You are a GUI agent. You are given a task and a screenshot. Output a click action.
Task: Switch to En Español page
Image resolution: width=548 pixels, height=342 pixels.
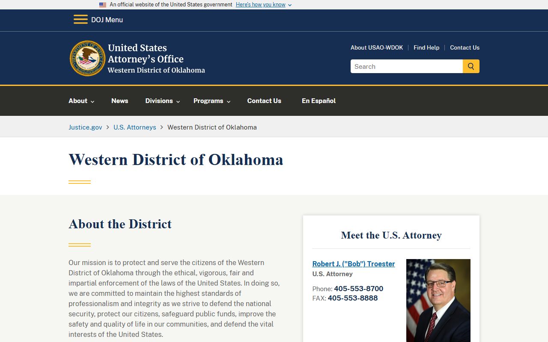[319, 101]
